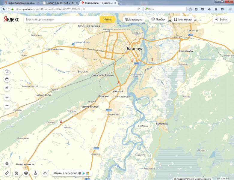Report a map error with warning icon
Viewport: 234px width, 180px height.
(45, 173)
